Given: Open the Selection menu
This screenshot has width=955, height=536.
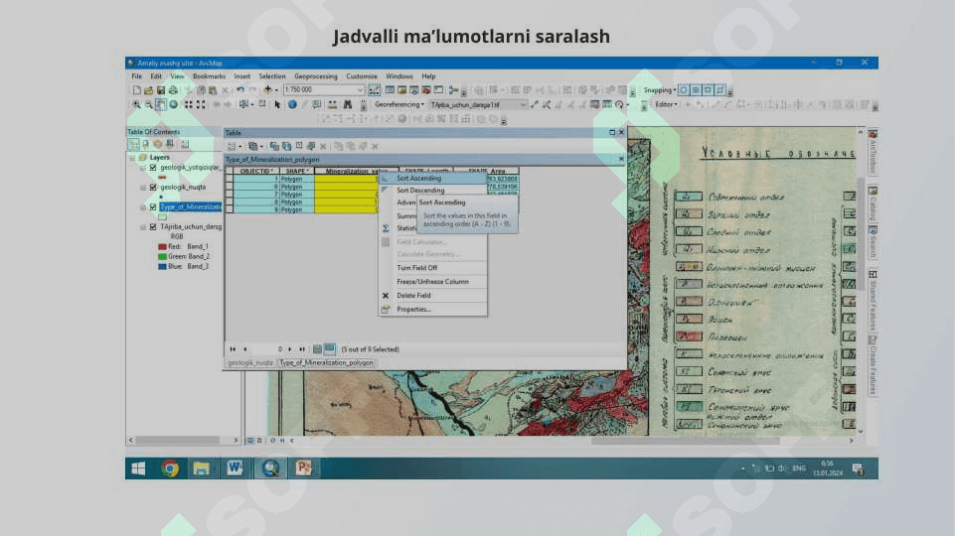Looking at the screenshot, I should (271, 76).
